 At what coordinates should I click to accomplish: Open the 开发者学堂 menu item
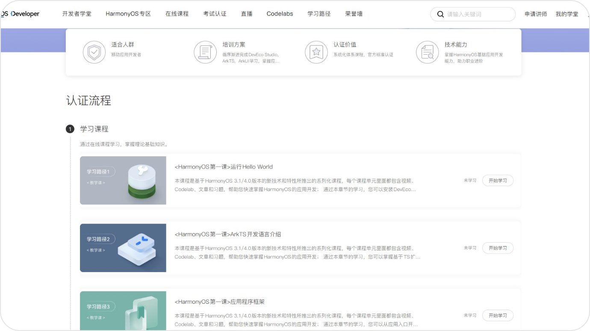coord(77,14)
